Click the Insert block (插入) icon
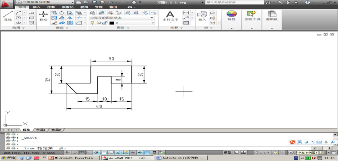 pyautogui.click(x=202, y=16)
